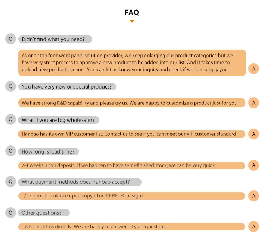The image size is (264, 247).
Task: Click the Q icon beside the big wholesaler question
Action: click(x=11, y=119)
